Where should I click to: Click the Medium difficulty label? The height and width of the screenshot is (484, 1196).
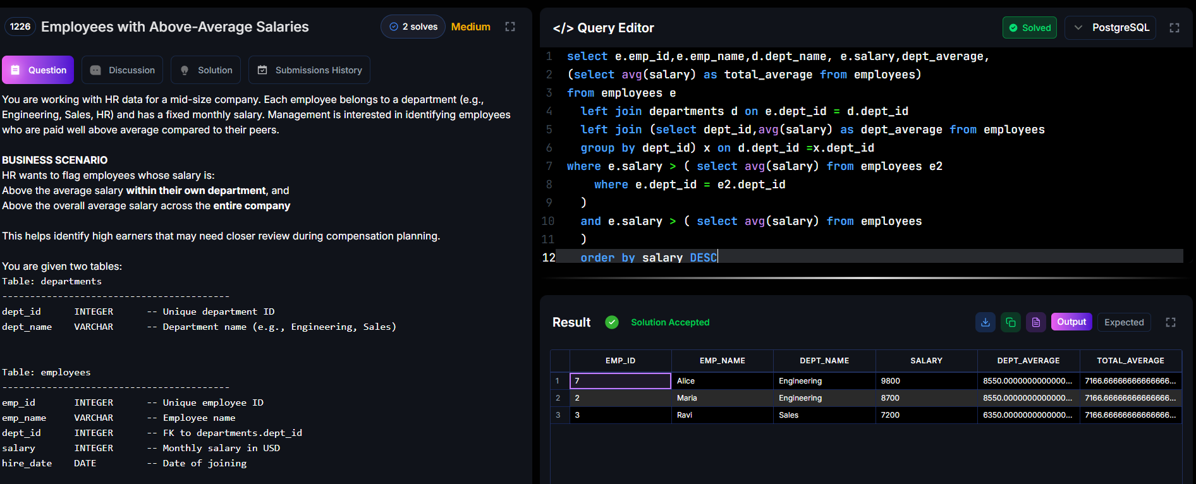click(471, 27)
